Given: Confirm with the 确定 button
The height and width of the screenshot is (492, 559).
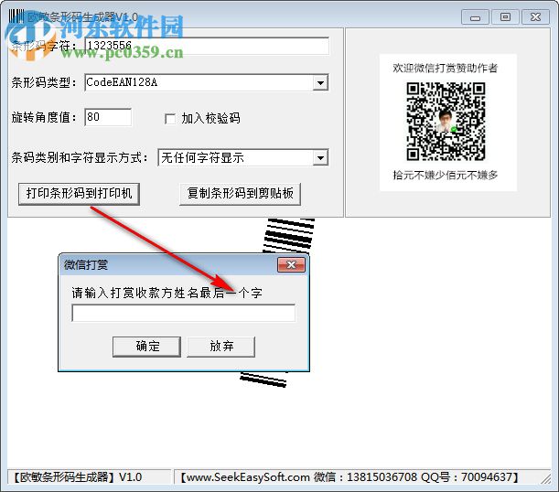Looking at the screenshot, I should coord(146,347).
